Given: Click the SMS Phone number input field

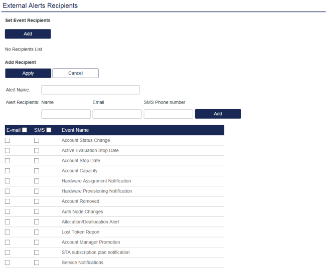Looking at the screenshot, I should point(168,114).
